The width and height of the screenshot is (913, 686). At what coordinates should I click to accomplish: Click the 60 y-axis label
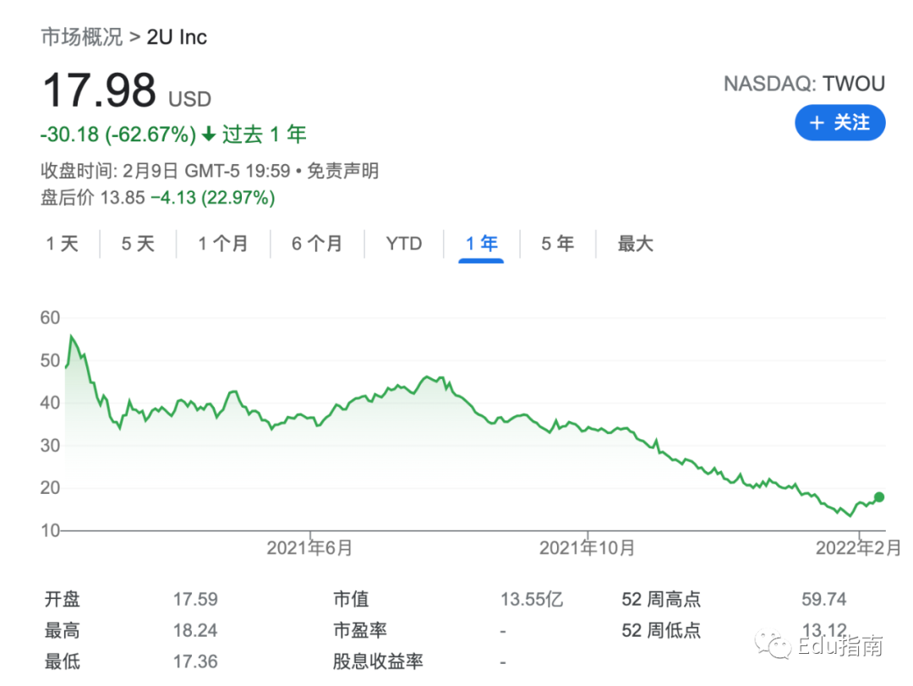[50, 318]
